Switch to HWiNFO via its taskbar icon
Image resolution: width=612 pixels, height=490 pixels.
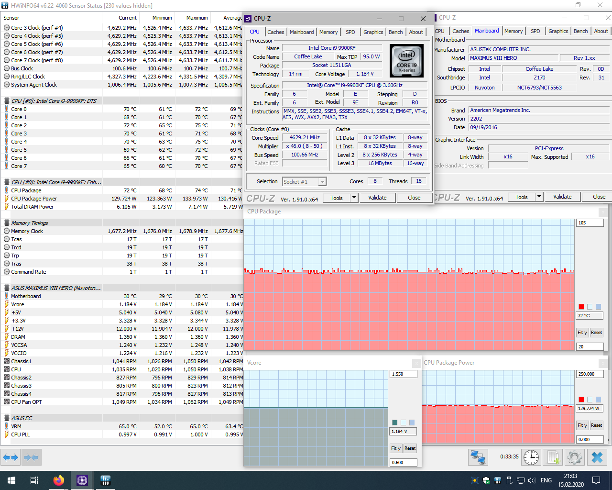coord(106,480)
